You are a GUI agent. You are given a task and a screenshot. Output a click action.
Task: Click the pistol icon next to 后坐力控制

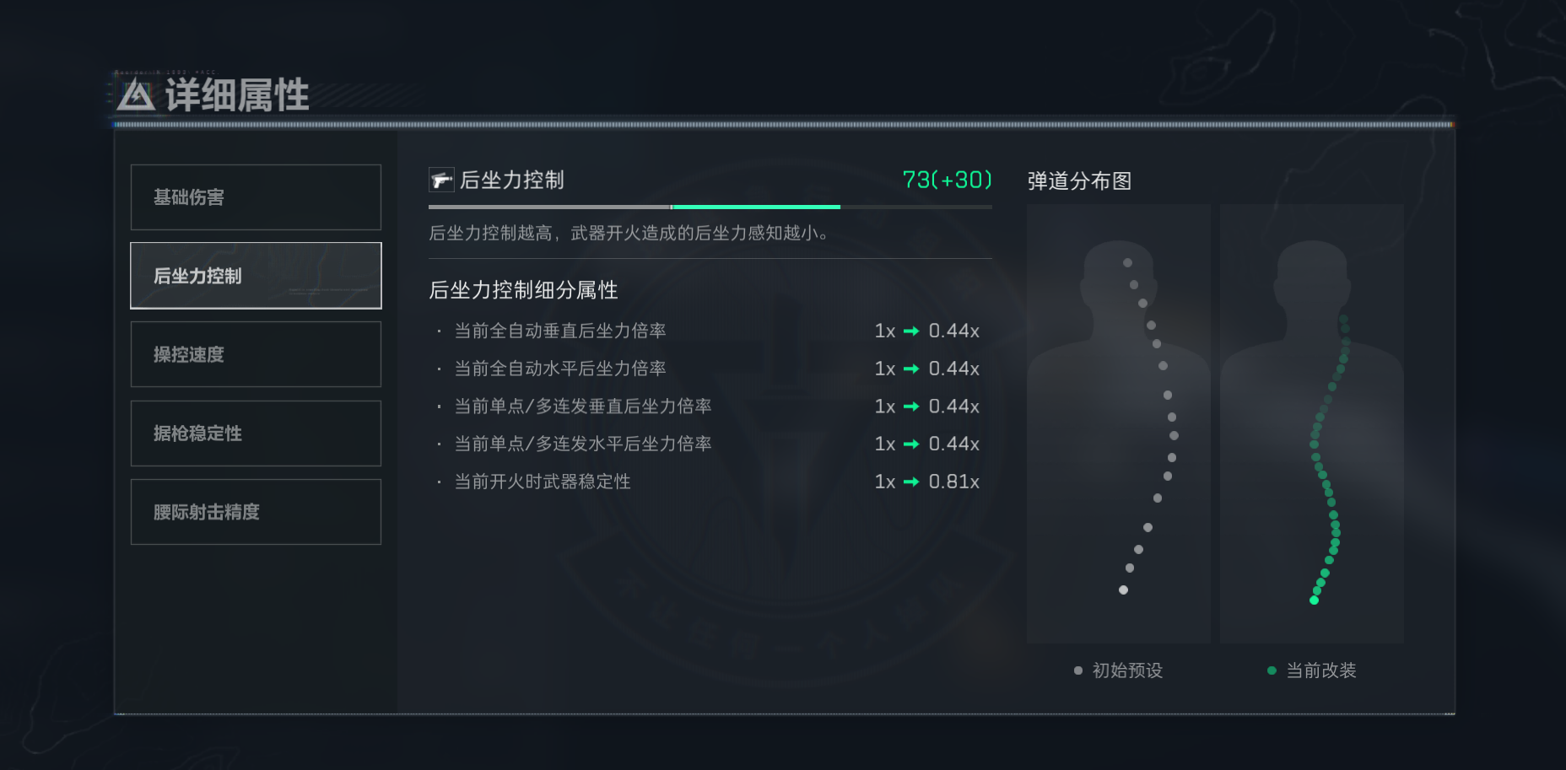click(x=441, y=180)
